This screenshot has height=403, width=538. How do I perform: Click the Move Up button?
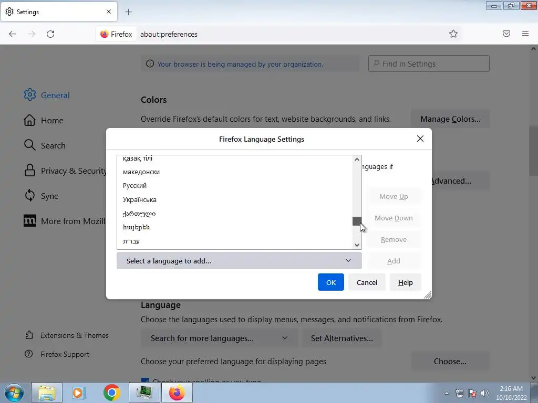pos(394,196)
